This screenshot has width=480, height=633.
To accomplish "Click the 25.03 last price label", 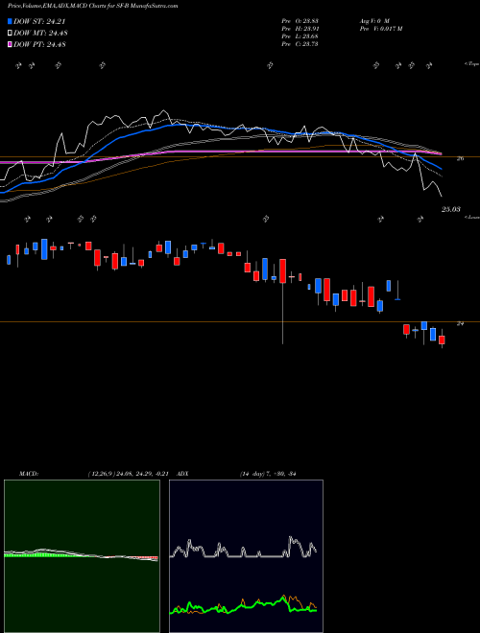I will pyautogui.click(x=451, y=209).
